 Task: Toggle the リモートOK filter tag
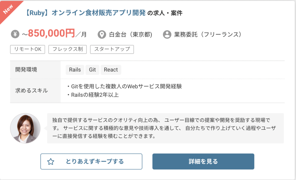pos(27,49)
